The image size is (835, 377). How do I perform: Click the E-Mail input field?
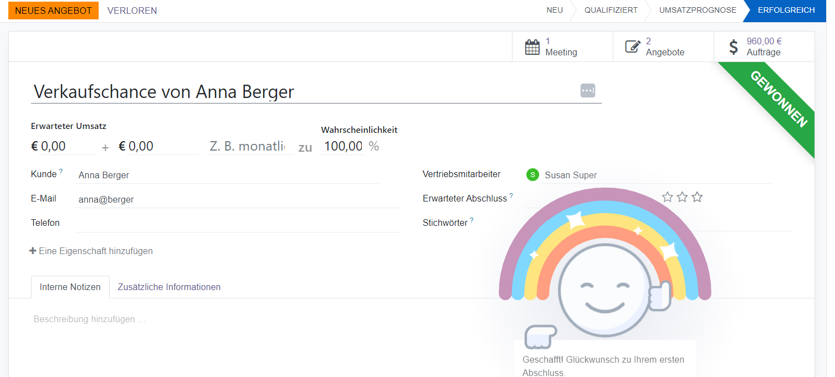coord(238,199)
